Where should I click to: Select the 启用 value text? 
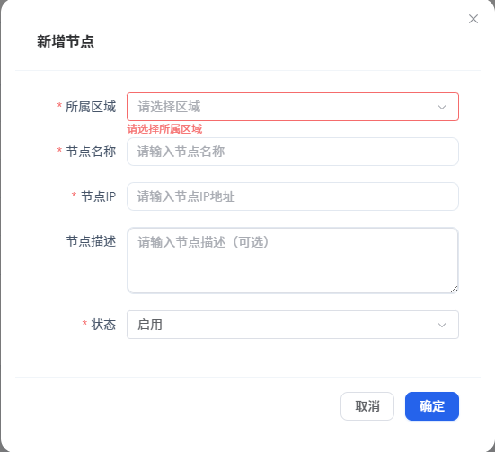(150, 325)
